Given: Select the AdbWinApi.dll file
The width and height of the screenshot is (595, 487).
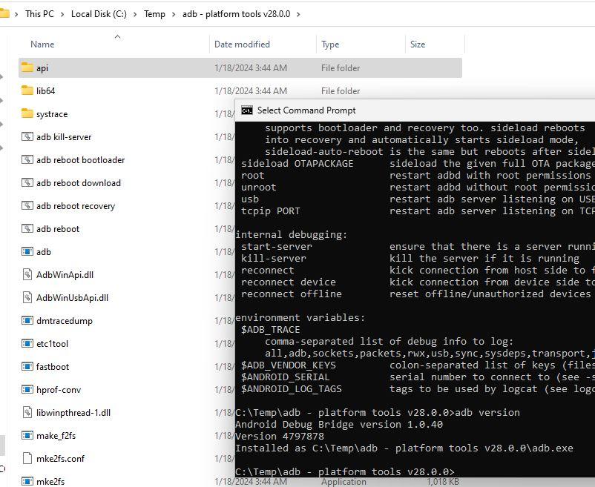Looking at the screenshot, I should click(59, 274).
